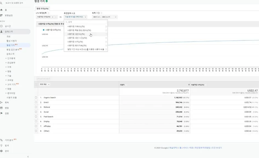Open the 획득 채널 dimension dropdown
Screen dimensions: 259x158
(45, 84)
